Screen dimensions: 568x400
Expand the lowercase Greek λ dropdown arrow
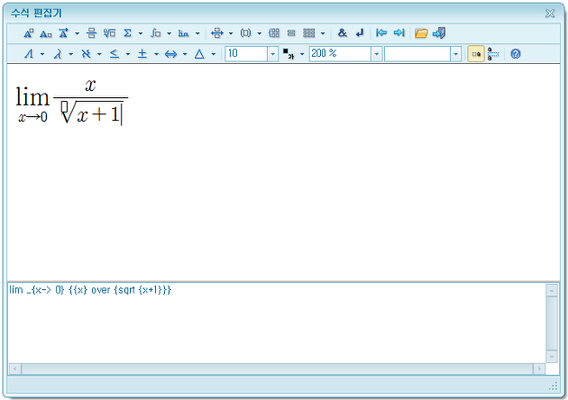(x=71, y=54)
